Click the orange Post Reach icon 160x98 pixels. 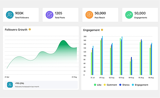coord(89,15)
